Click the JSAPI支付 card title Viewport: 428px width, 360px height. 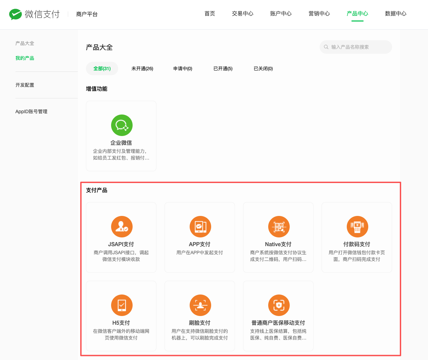[x=121, y=244]
